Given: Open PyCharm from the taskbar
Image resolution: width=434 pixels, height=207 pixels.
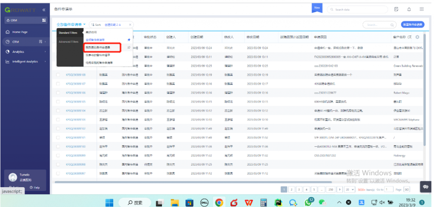Looking at the screenshot, I should point(278,203).
